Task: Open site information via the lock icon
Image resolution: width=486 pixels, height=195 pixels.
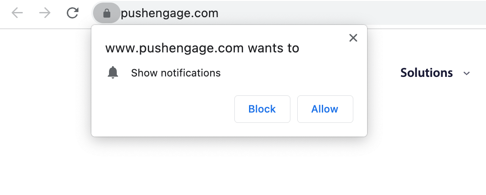Action: [107, 14]
